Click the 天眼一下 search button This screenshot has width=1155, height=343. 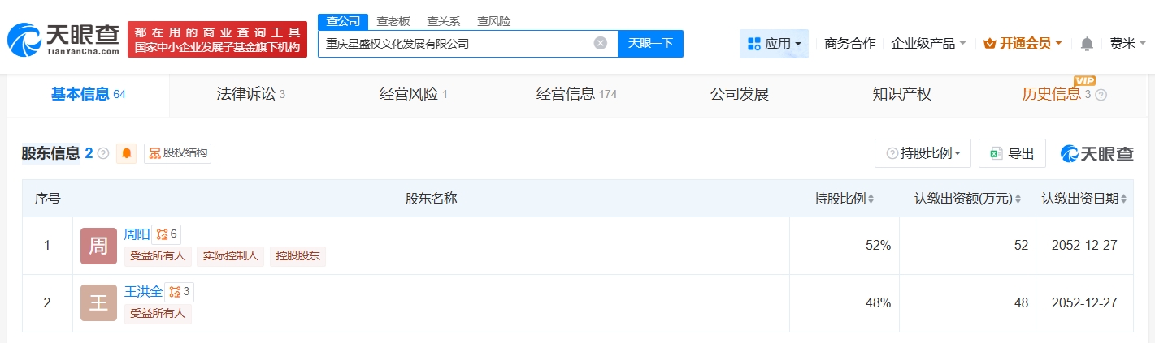tap(650, 44)
